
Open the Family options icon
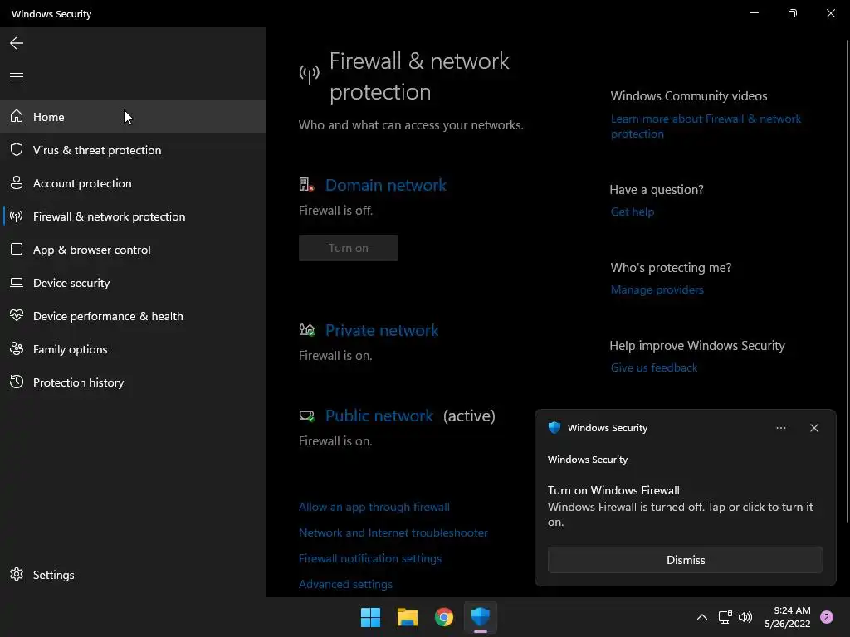coord(17,349)
